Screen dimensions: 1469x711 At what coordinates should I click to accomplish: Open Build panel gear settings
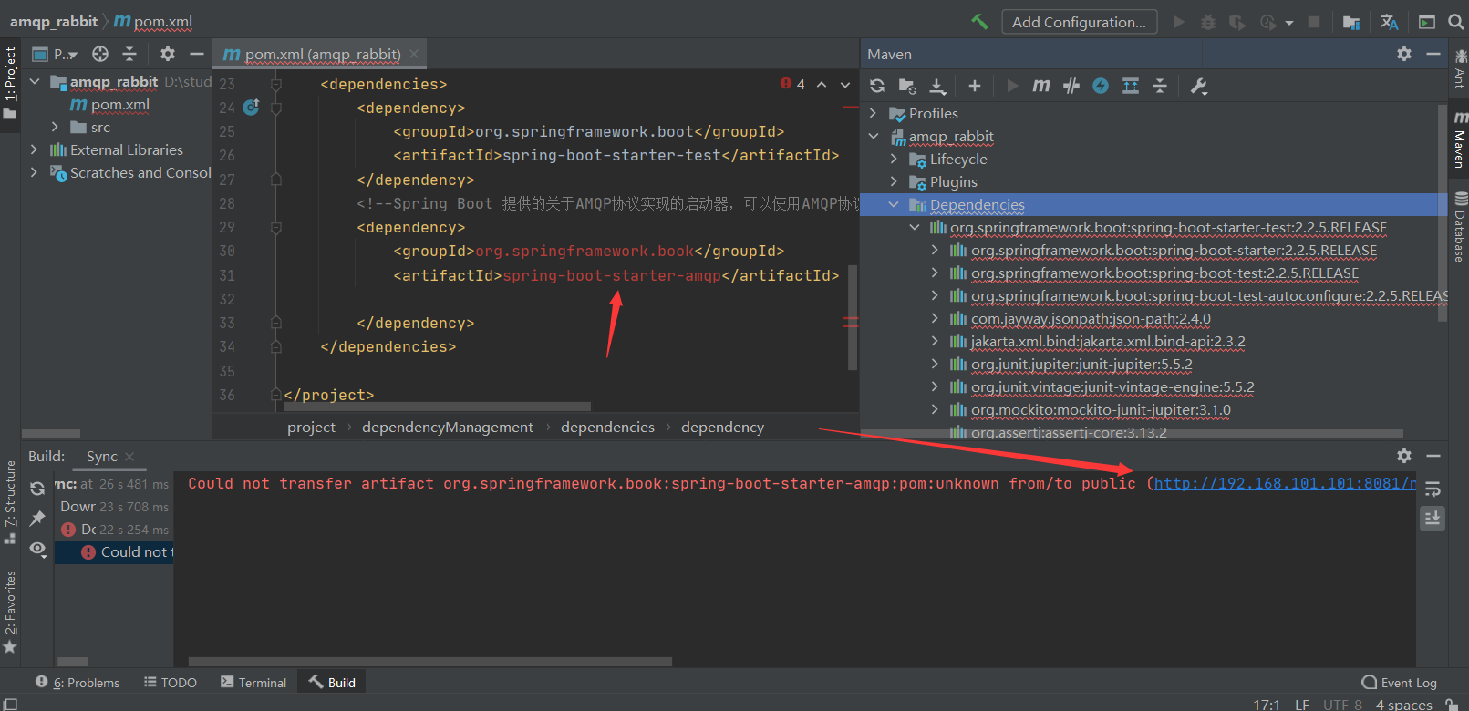(1404, 455)
